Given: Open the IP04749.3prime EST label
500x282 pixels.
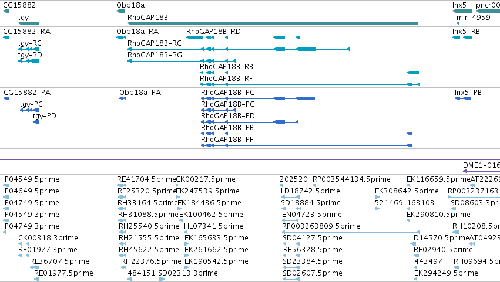Looking at the screenshot, I should tap(31, 226).
